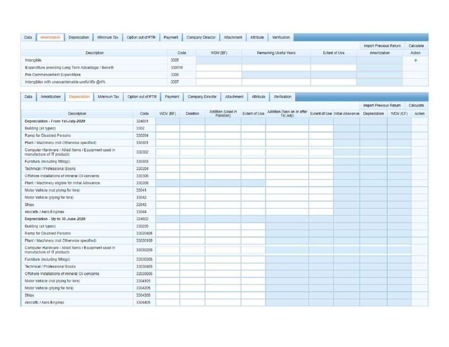Click WDV (BF) field for Building code 3302
This screenshot has height=347, width=449.
(x=167, y=129)
